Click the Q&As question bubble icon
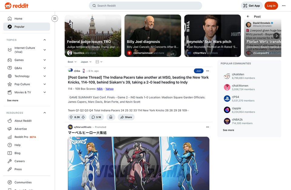This screenshot has height=190, width=291. [x=10, y=68]
